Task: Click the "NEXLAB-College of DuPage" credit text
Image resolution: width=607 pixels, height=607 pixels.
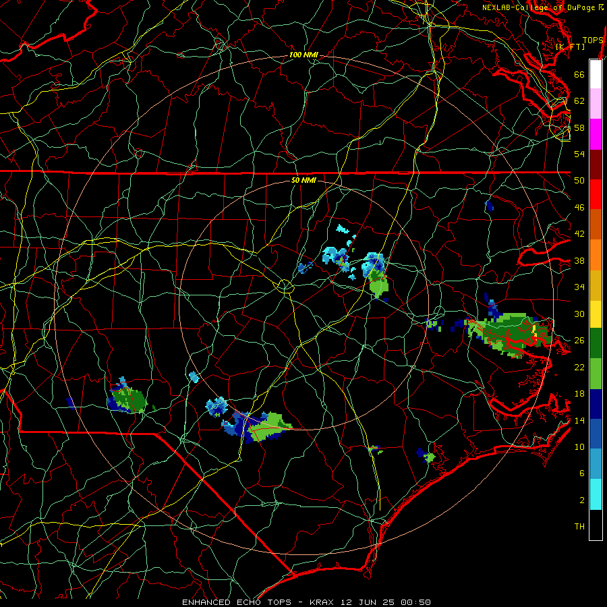Action: coord(539,7)
